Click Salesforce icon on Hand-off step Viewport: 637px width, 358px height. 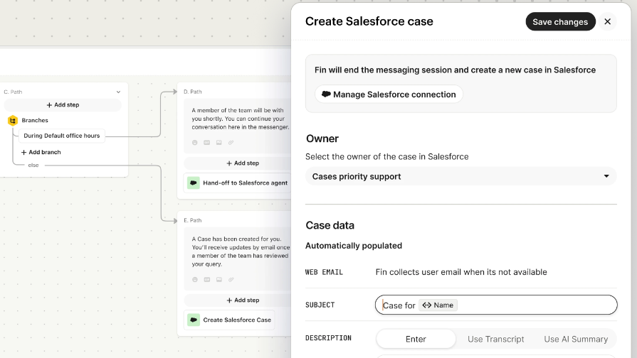[193, 183]
